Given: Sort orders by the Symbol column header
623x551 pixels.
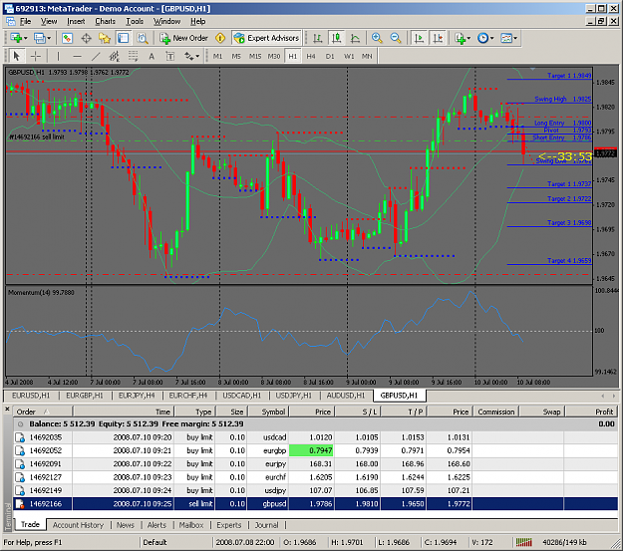Looking at the screenshot, I should click(268, 412).
